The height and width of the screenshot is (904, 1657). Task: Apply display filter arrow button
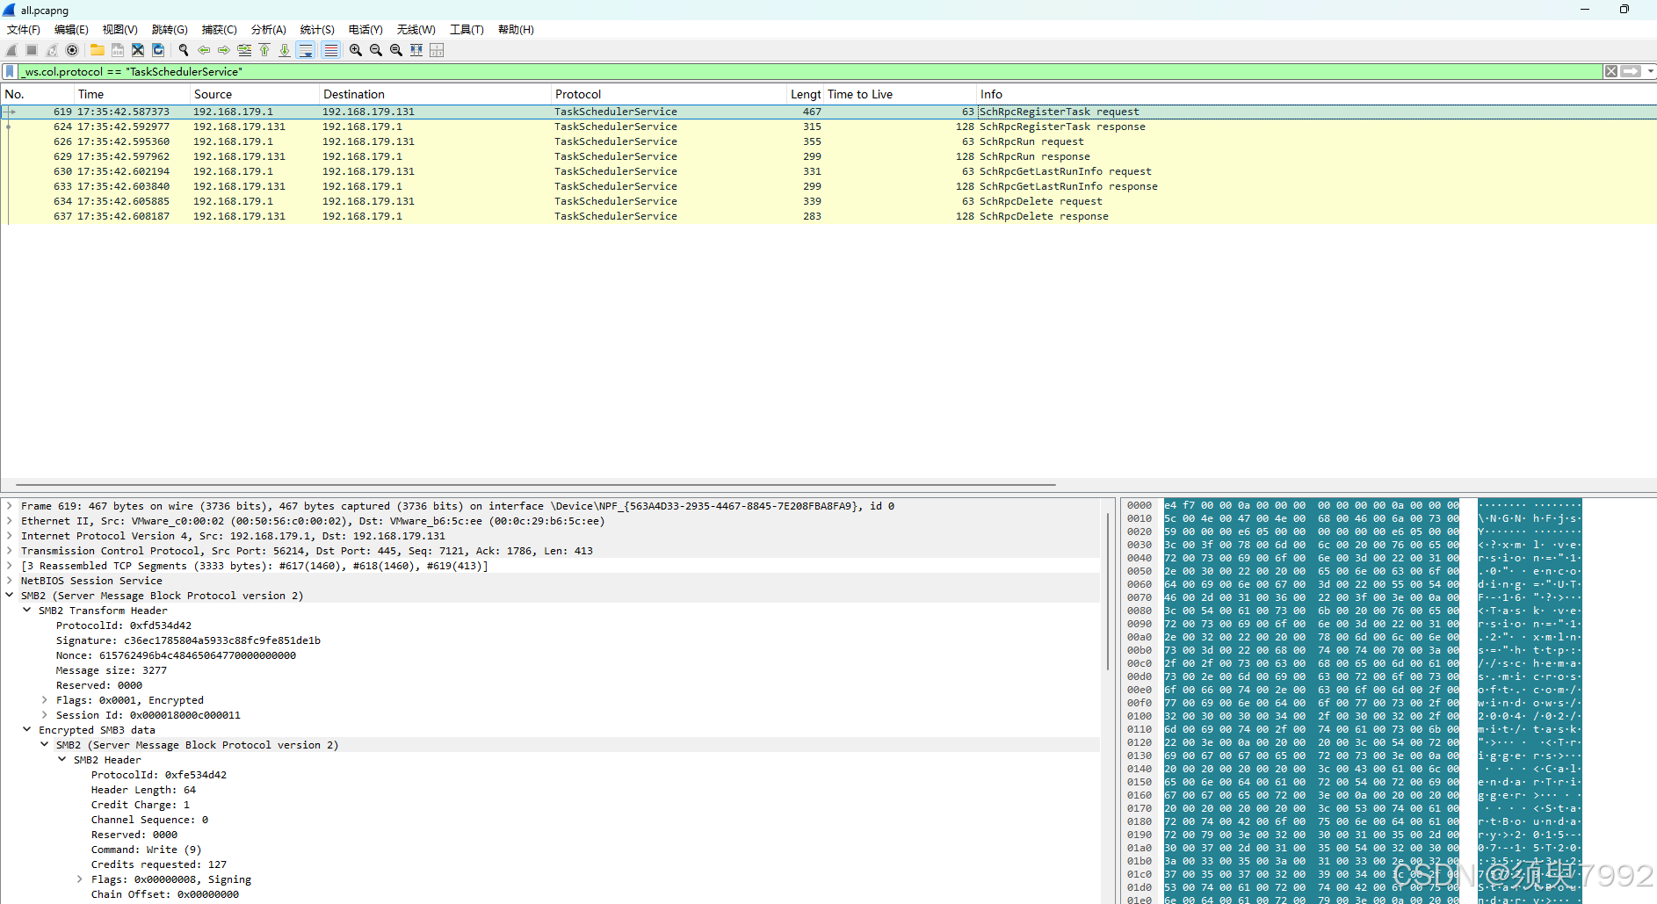click(x=1631, y=71)
